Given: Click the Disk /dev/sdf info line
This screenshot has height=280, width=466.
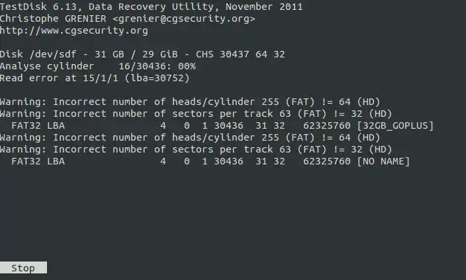Looking at the screenshot, I should tap(142, 54).
